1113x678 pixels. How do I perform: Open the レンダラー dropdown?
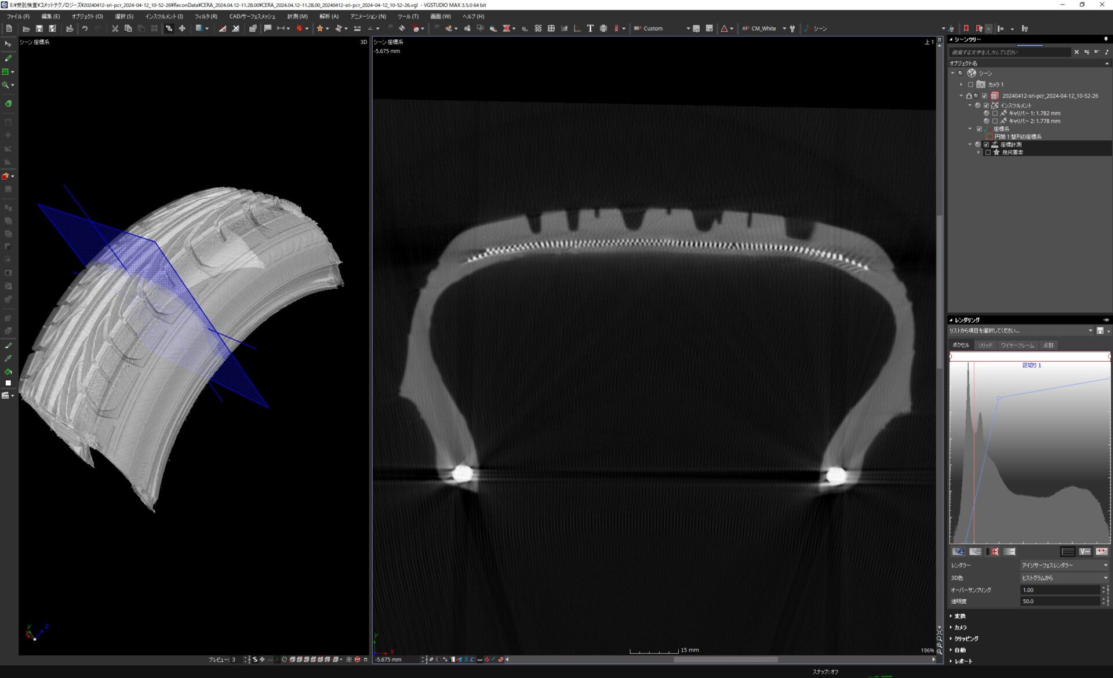[1064, 565]
